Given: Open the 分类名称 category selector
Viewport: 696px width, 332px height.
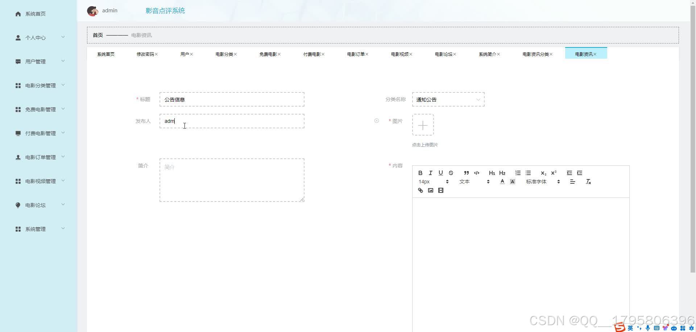Looking at the screenshot, I should [448, 99].
